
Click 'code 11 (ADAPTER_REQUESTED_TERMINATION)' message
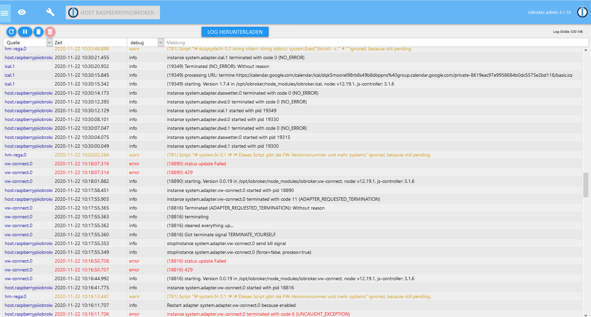[x=273, y=199]
